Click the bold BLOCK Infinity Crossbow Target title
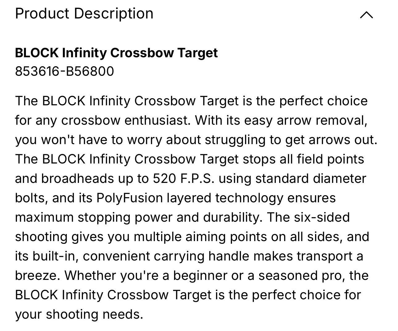The width and height of the screenshot is (398, 331). coord(116,53)
